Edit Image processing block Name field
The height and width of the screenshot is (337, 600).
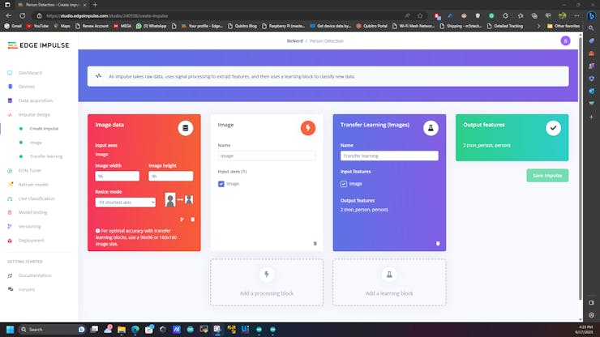[267, 156]
